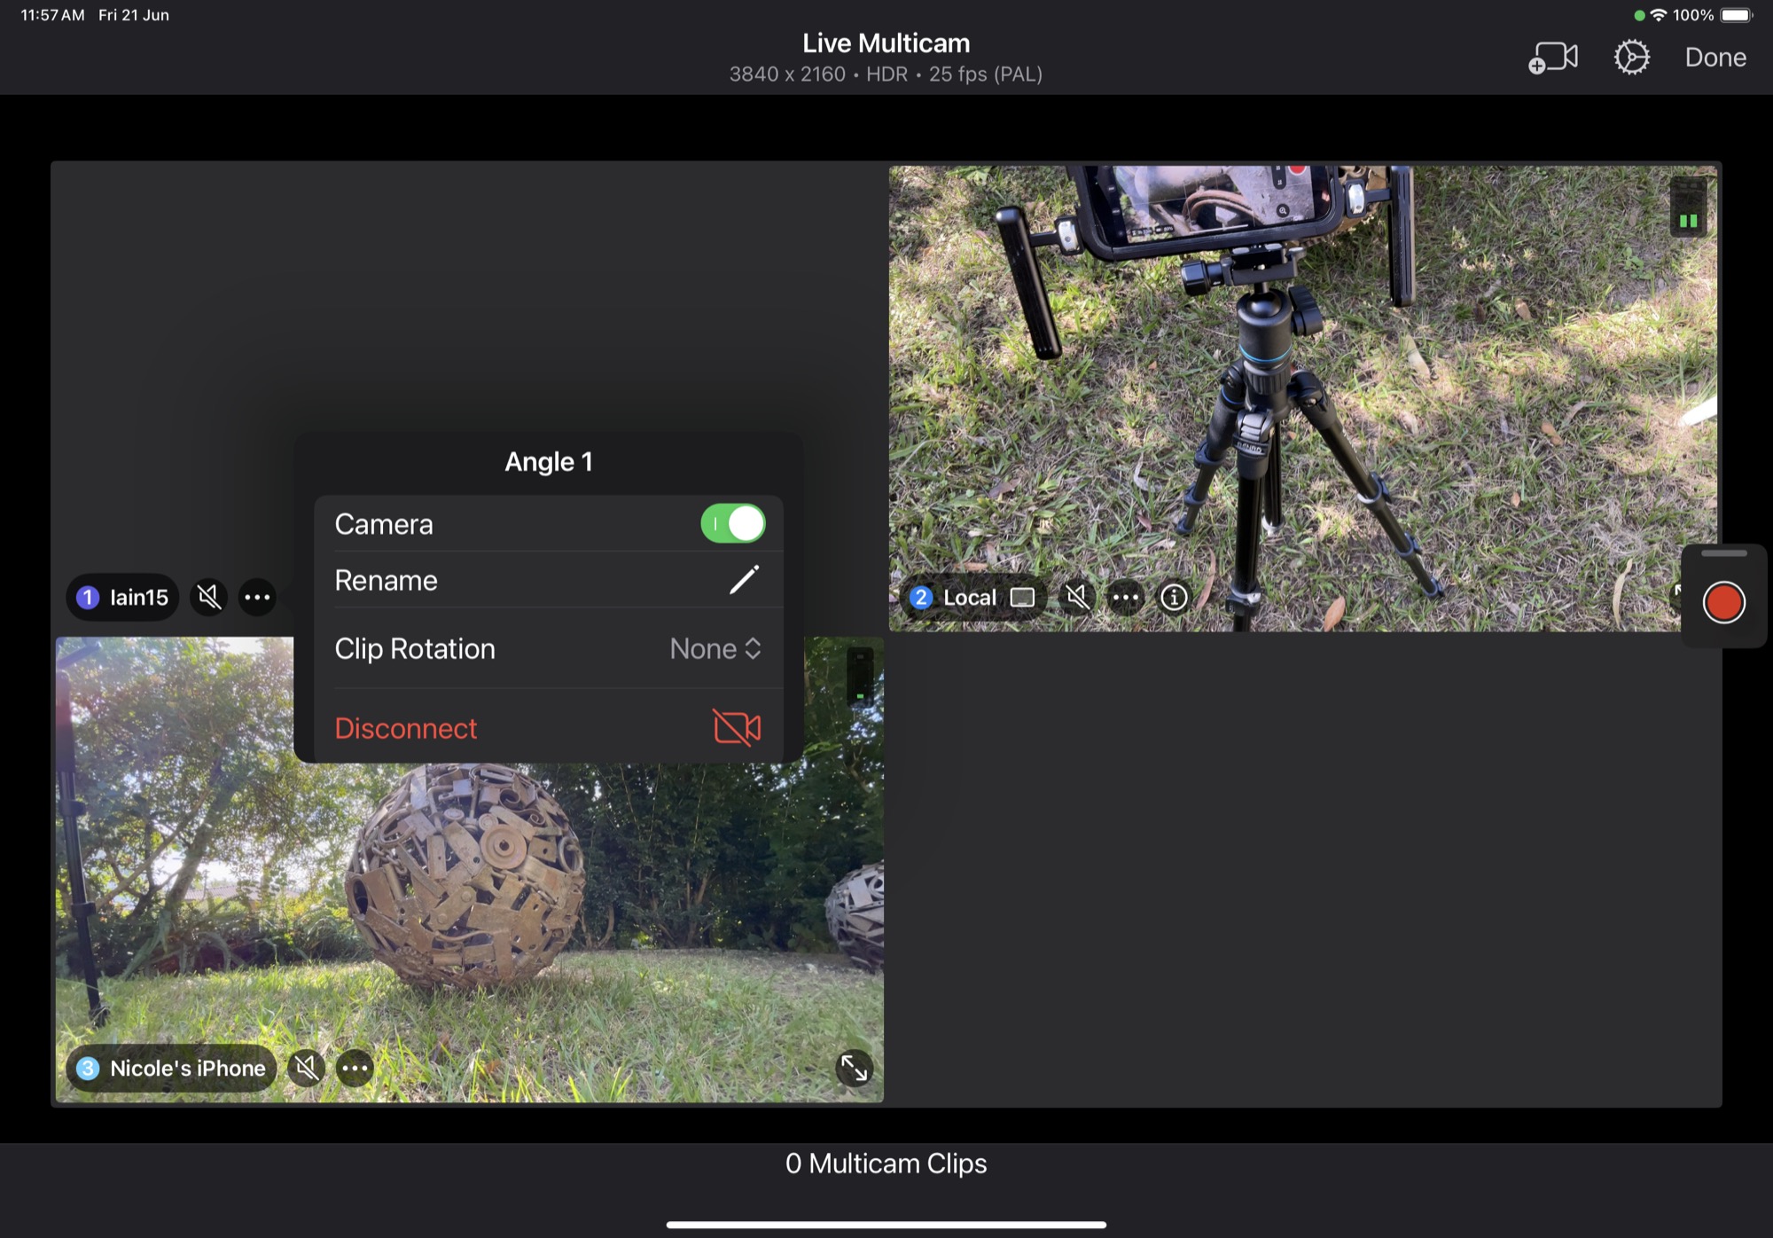Start recording with the red record button
Screen dimensions: 1773x1238
click(x=1723, y=603)
